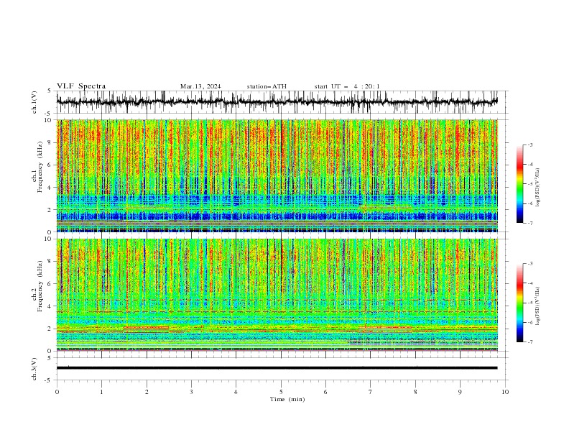Viewport: 569px width, 440px height.
Task: Click the ch.3 flat black trace
Action: [277, 368]
